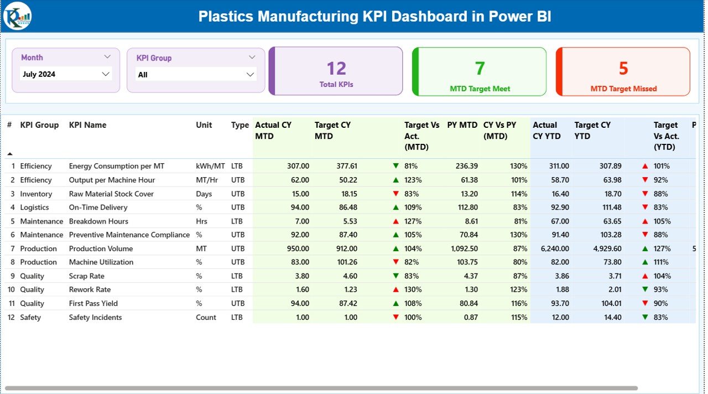Screen dimensions: 708x394
Task: Click the green up arrow on Output per Machine Hour
Action: click(x=395, y=180)
